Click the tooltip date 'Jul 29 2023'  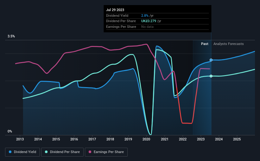click(x=115, y=10)
